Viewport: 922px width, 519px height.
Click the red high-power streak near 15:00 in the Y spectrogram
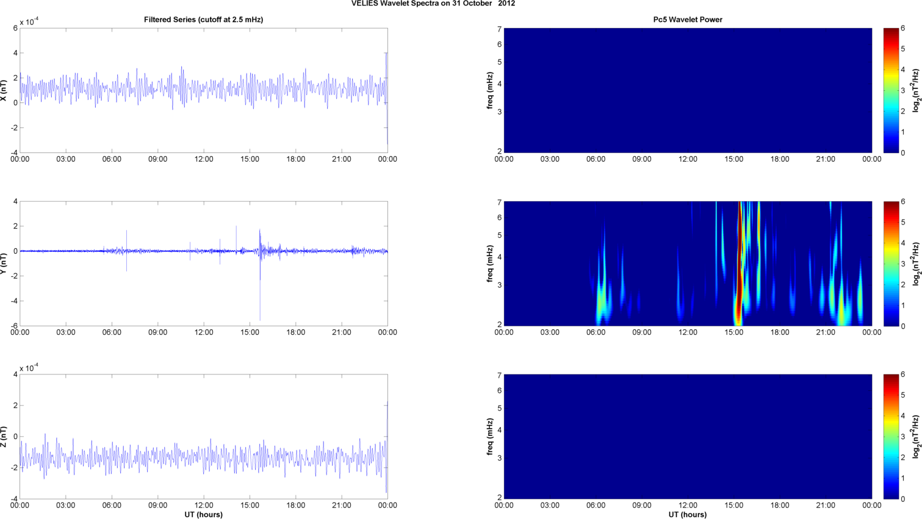click(x=739, y=263)
